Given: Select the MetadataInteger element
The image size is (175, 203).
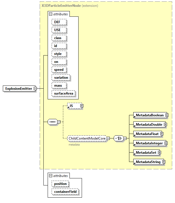Looking at the screenshot, I should (x=150, y=143).
